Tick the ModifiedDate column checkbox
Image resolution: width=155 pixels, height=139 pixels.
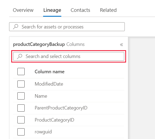click(21, 84)
